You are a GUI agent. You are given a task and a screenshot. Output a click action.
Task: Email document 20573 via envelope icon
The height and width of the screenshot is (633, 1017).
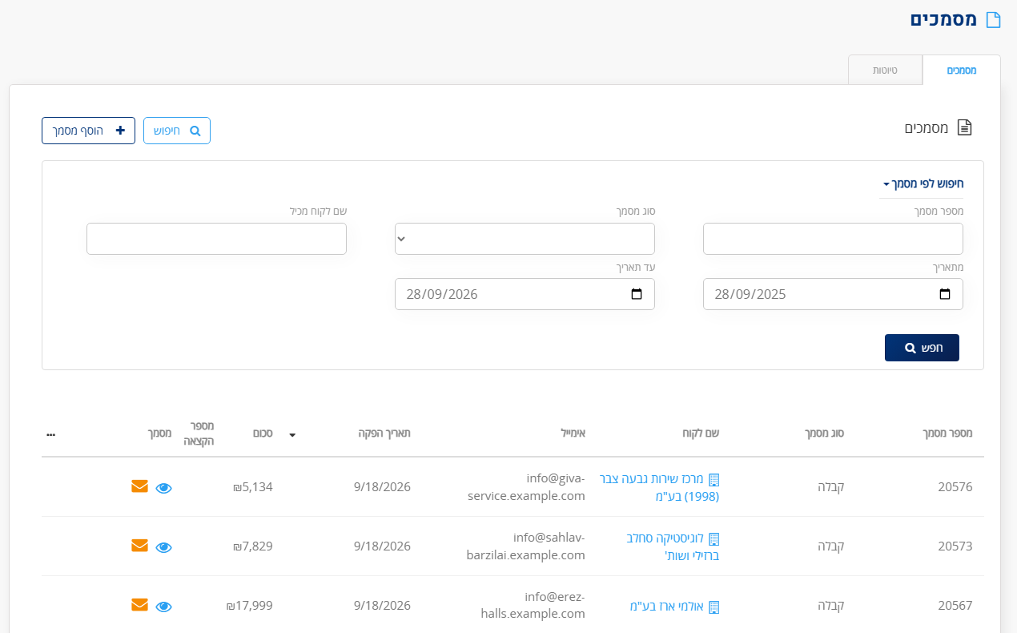point(139,546)
